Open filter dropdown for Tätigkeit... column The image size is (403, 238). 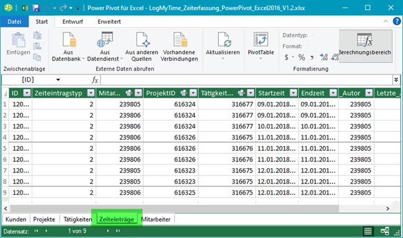[250, 93]
